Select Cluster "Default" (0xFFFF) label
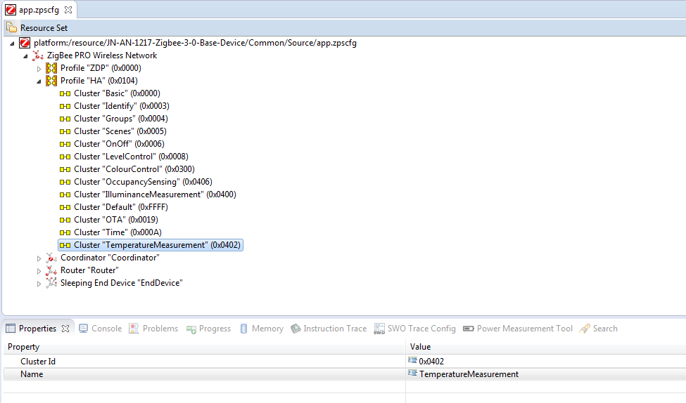686x403 pixels. pos(121,207)
